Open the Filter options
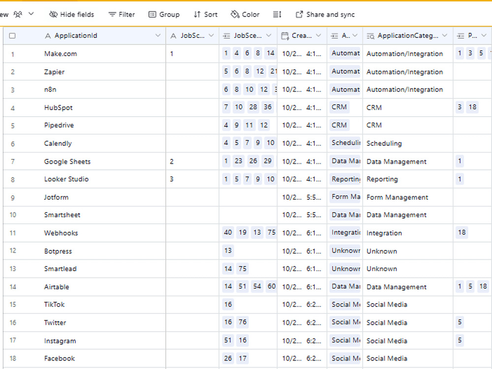This screenshot has width=492, height=369. [x=122, y=14]
